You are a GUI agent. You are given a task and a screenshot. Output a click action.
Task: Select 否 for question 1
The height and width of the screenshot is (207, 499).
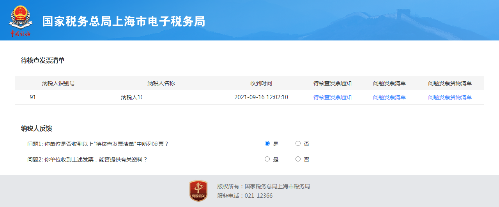pos(298,144)
